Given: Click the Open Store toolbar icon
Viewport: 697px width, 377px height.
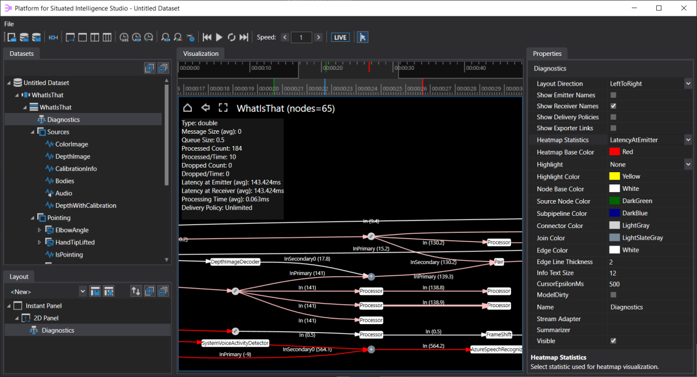Looking at the screenshot, I should [x=12, y=37].
